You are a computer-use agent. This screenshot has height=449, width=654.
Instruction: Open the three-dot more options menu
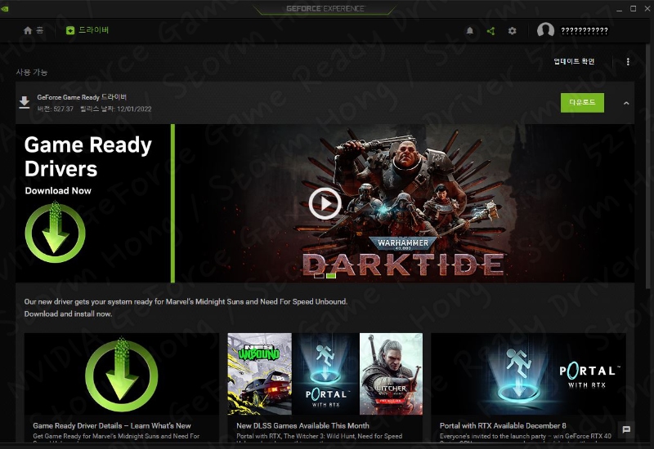pos(628,62)
